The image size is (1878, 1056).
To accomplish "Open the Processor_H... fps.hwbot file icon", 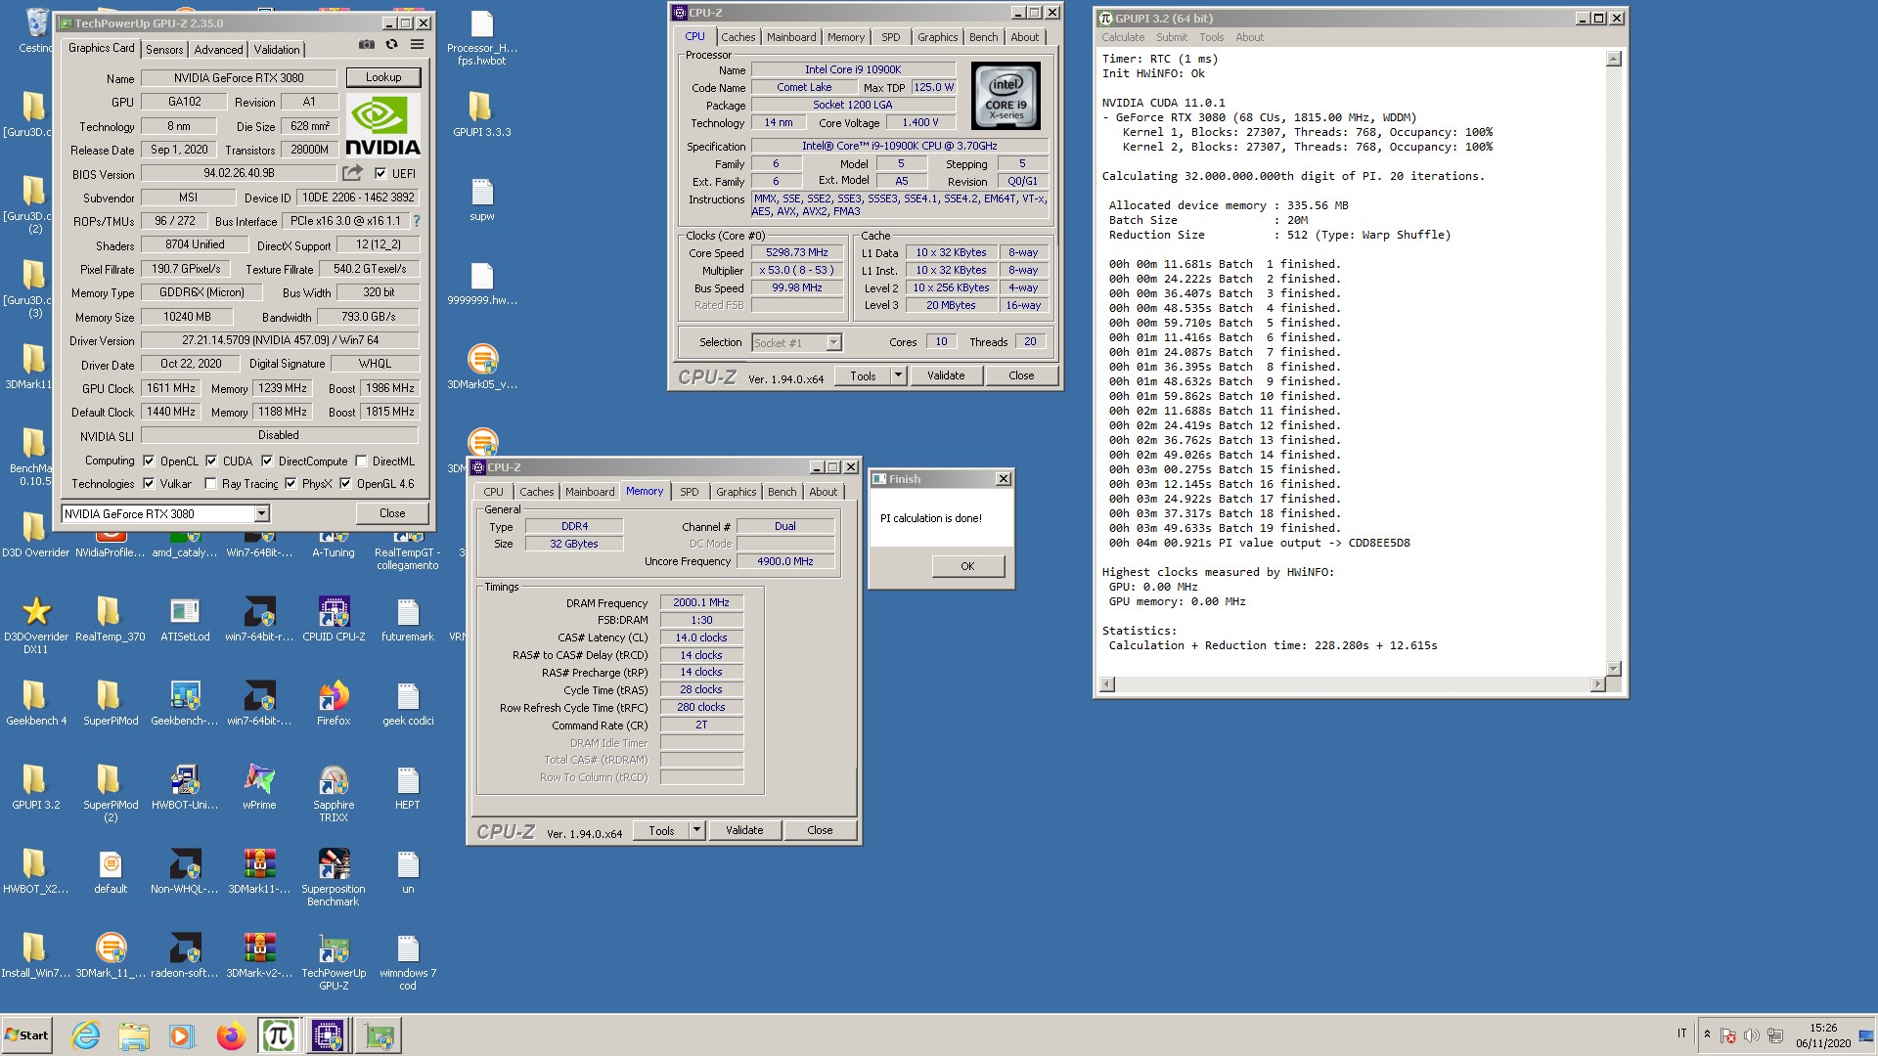I will point(481,37).
